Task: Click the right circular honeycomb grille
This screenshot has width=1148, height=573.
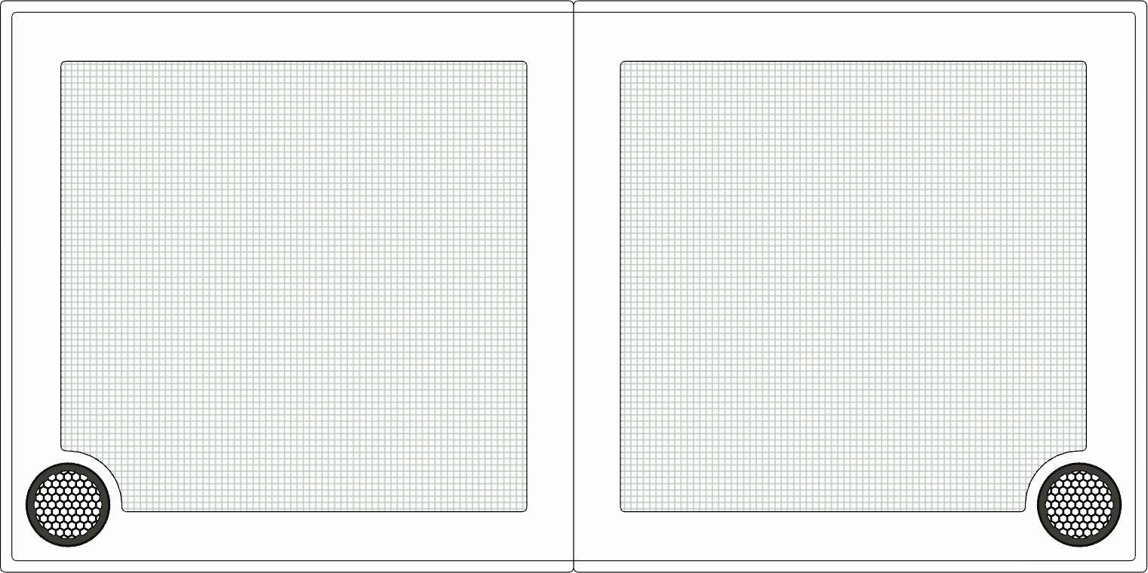Action: point(1079,504)
